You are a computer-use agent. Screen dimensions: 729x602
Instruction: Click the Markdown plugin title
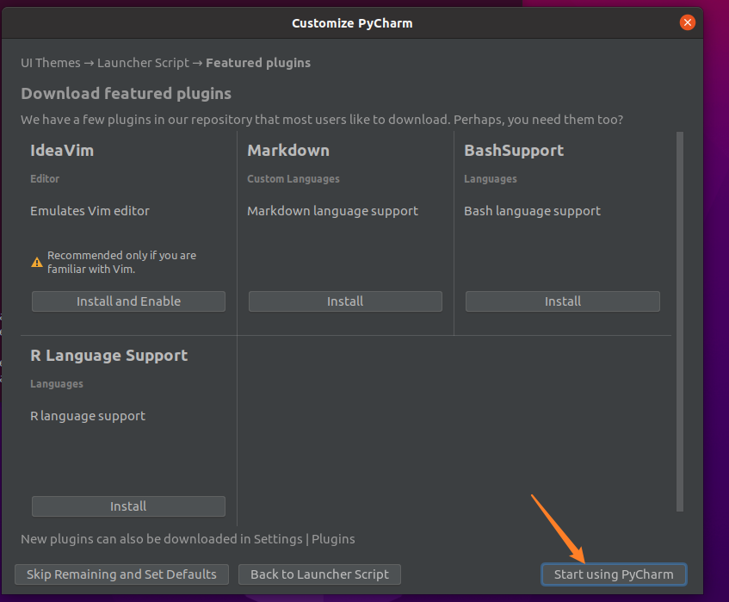coord(288,151)
